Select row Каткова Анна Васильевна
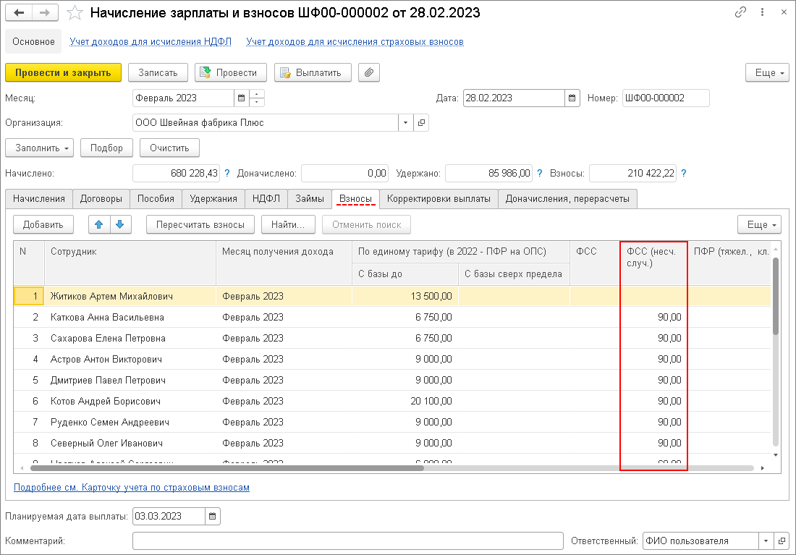Screen dimensions: 796x555 tap(392, 318)
